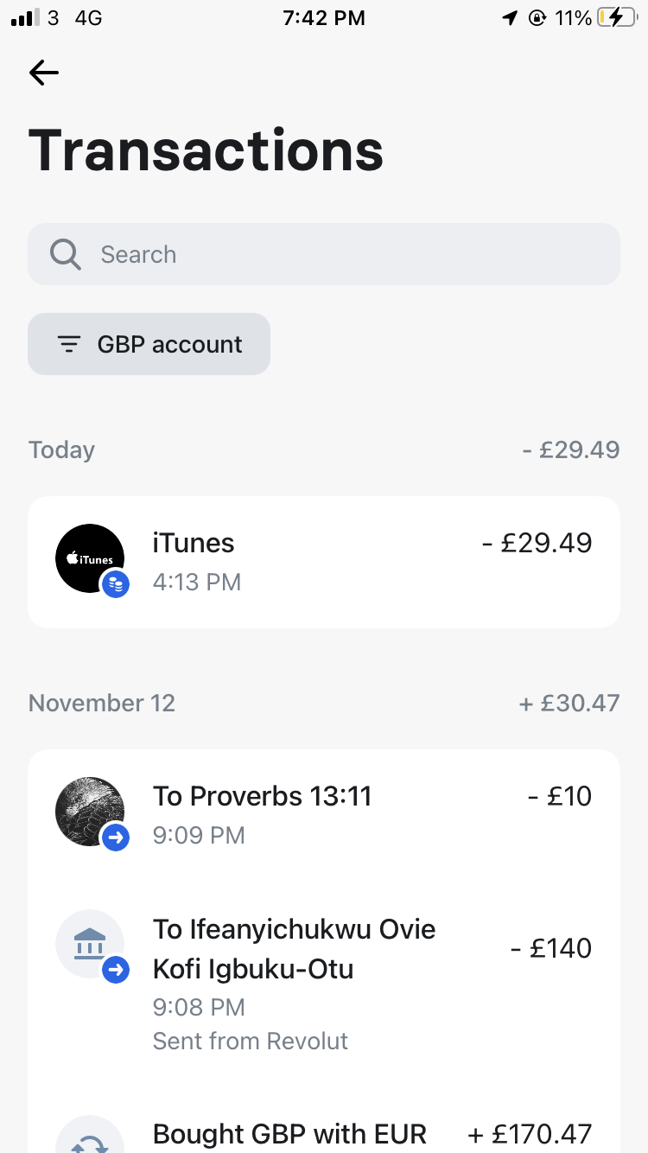Tap the currency exchange arrows icon
The image size is (648, 1153).
coord(89,1141)
